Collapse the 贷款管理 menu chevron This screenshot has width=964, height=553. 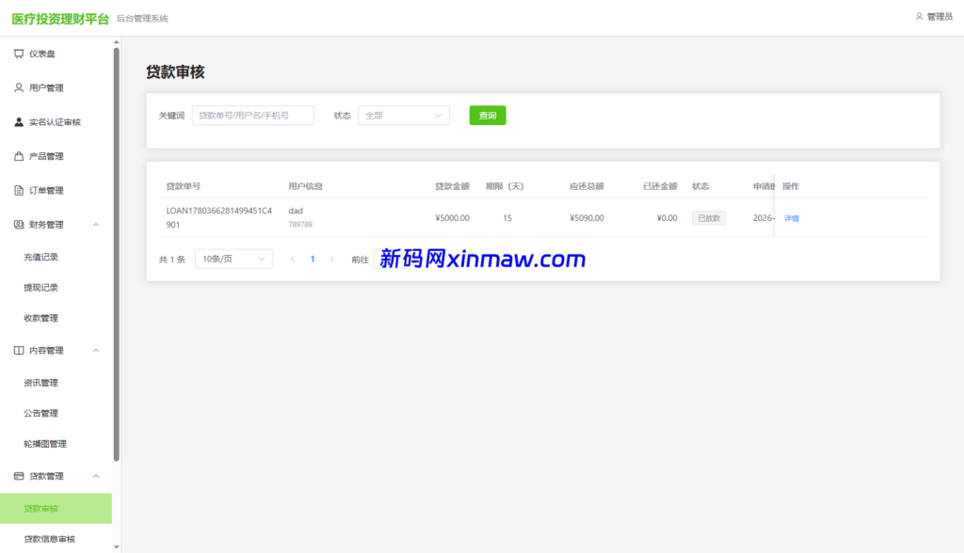[96, 476]
